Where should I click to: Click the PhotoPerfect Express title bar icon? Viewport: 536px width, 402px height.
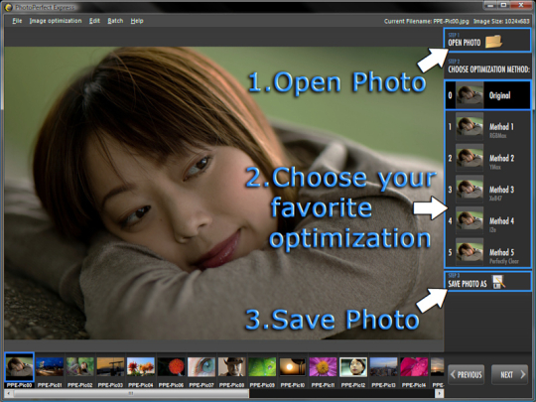coord(8,7)
